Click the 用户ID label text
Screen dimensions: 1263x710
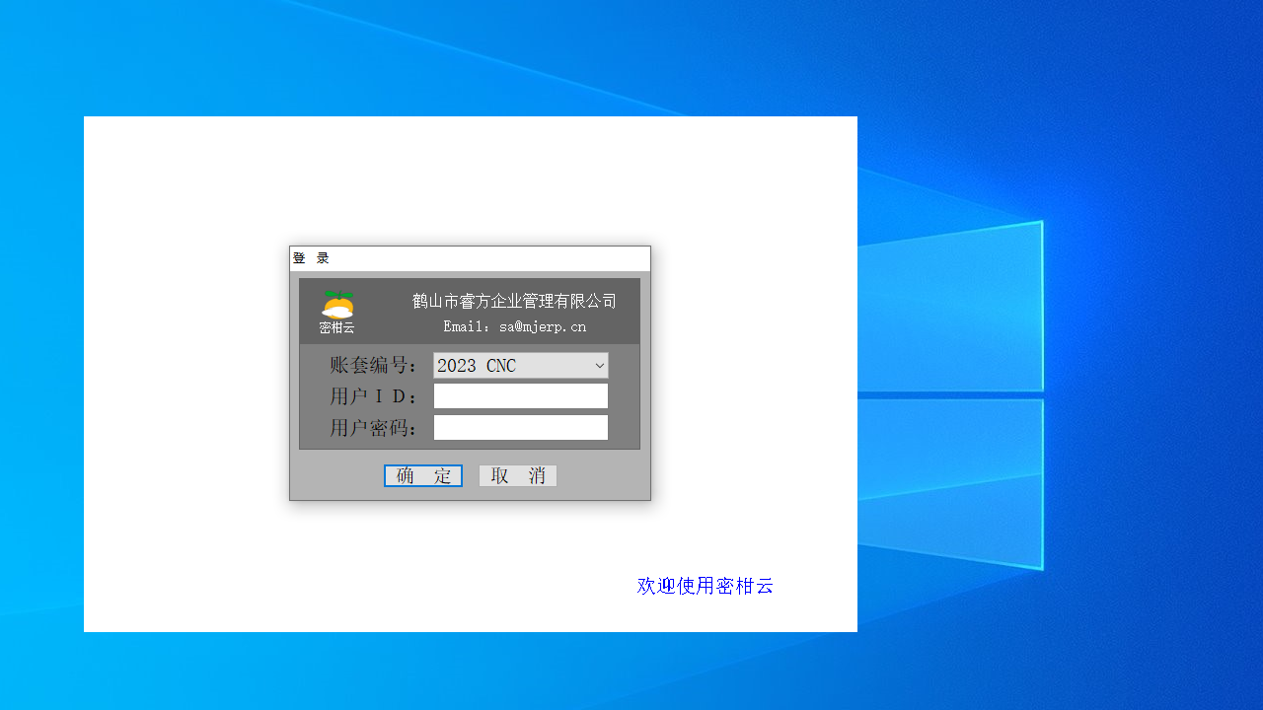click(372, 395)
